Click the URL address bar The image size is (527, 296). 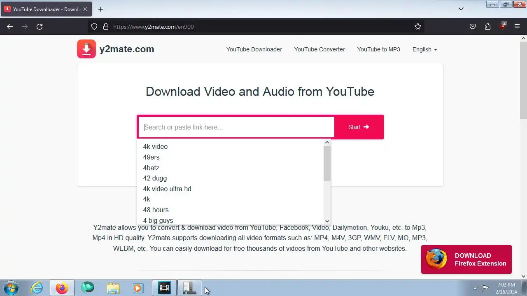259,27
